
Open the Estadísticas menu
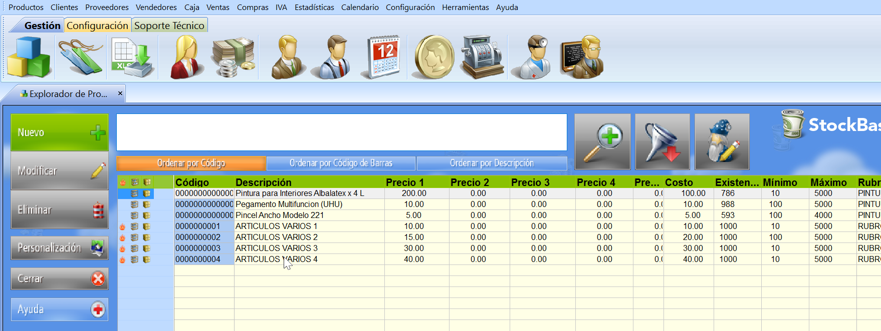tap(314, 7)
